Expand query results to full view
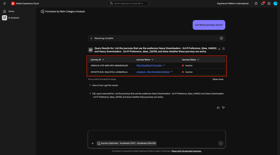 coord(223,48)
